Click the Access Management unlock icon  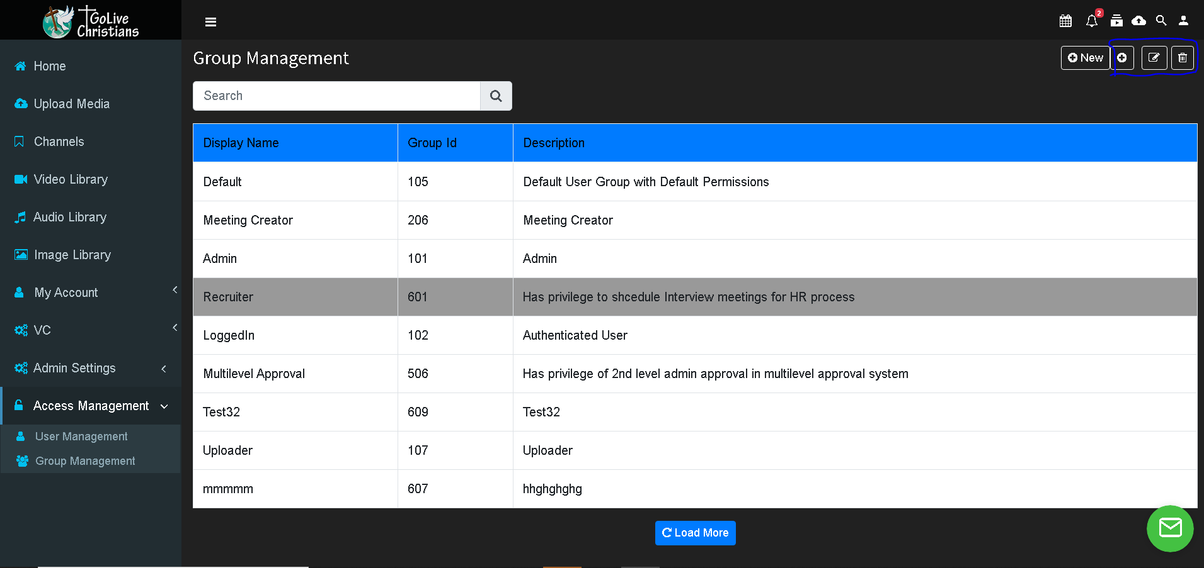(x=19, y=405)
